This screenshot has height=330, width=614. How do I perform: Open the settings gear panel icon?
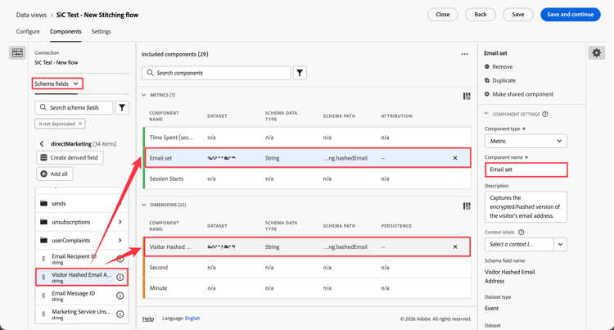coord(596,53)
